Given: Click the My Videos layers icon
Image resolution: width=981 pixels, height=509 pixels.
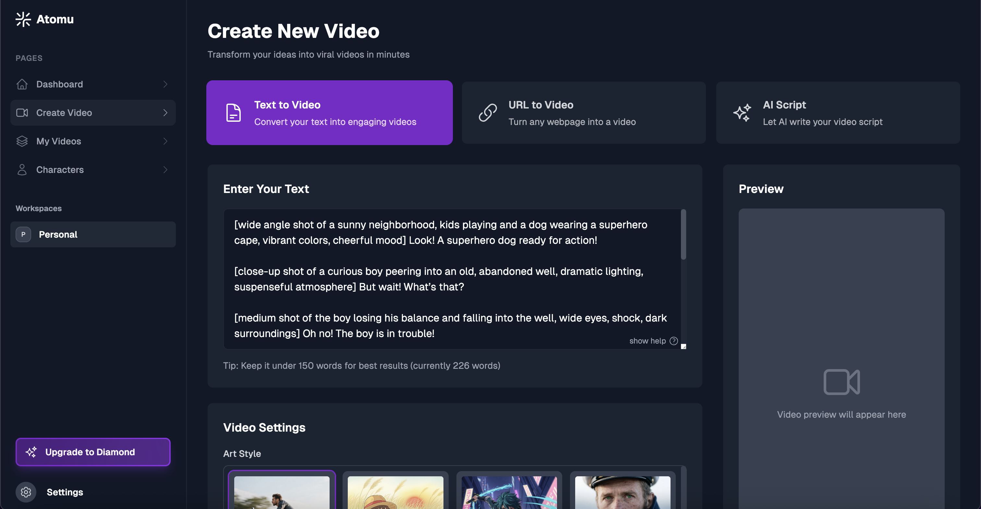Looking at the screenshot, I should pyautogui.click(x=22, y=141).
